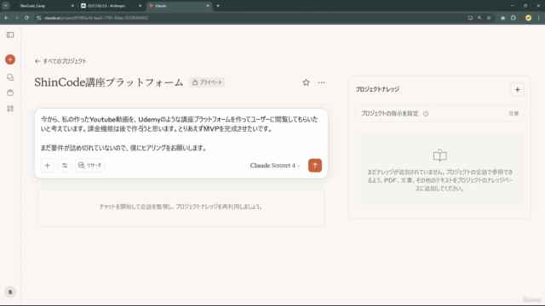Close the ShinCode_Camp browser tab
The width and height of the screenshot is (545, 306).
pyautogui.click(x=72, y=6)
